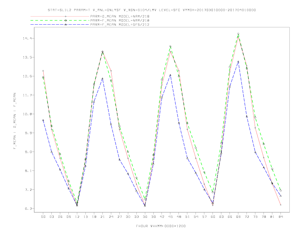306x236 pixels.
Task: Click x-axis tick label 00
Action: click(43, 217)
